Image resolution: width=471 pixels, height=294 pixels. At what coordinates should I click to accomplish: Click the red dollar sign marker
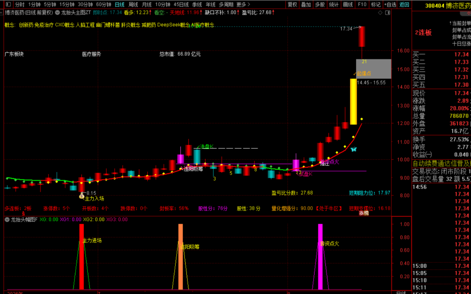point(23,213)
